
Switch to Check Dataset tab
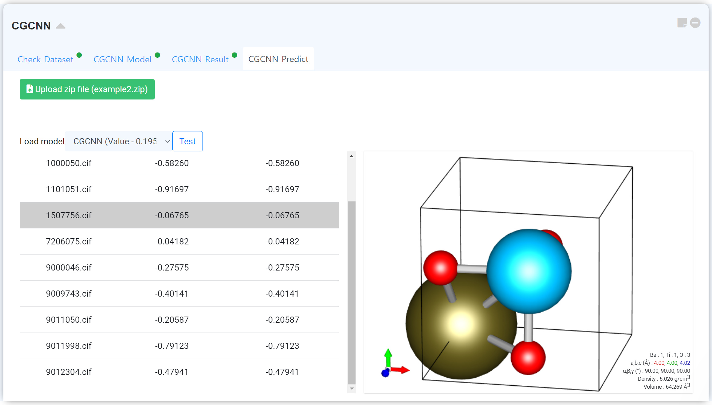pyautogui.click(x=45, y=59)
